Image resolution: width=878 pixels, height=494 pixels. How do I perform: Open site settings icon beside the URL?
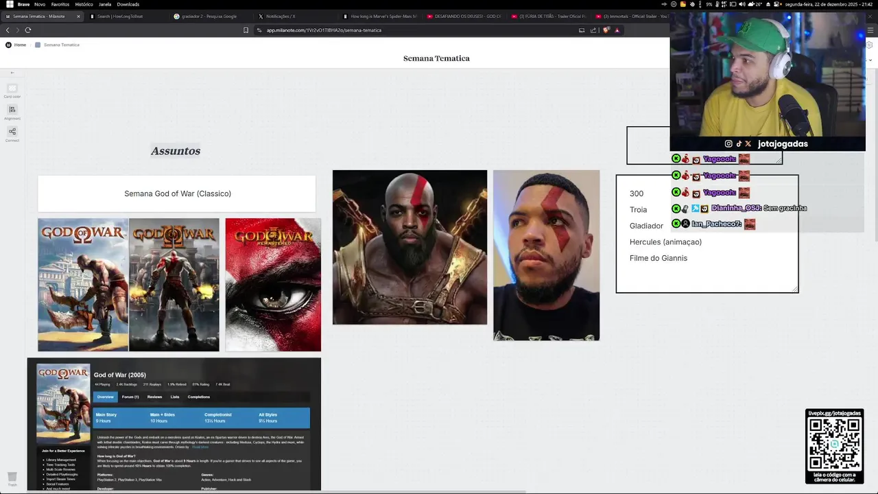[x=260, y=30]
